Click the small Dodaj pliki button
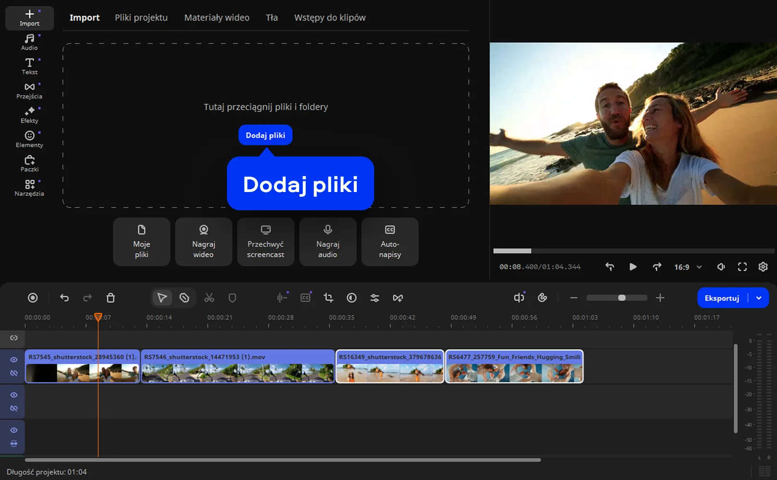 coord(265,135)
